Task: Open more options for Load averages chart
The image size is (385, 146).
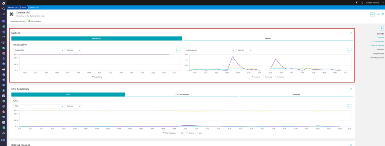Action: pyautogui.click(x=349, y=50)
